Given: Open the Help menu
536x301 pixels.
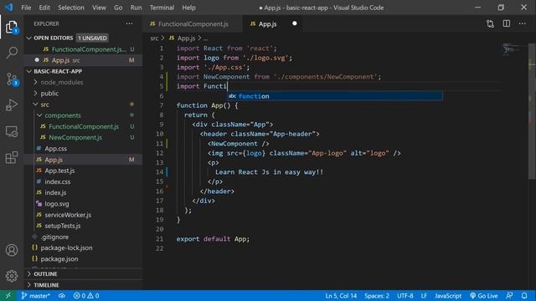Looking at the screenshot, I should click(188, 8).
